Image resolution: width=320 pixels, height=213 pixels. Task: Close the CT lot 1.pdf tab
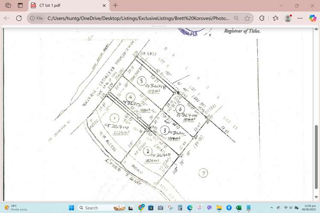pos(104,6)
